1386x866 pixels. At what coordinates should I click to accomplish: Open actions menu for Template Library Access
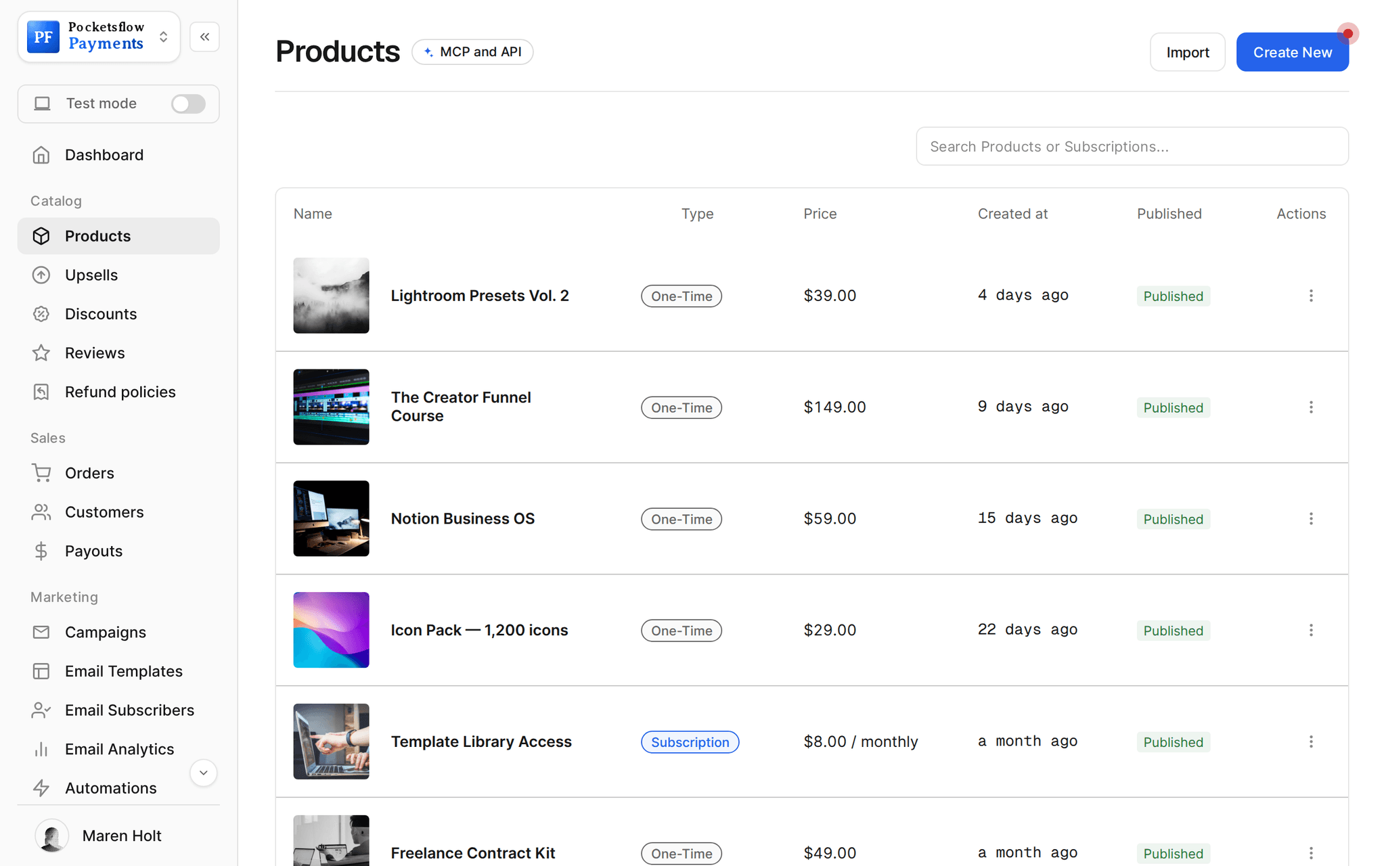coord(1311,742)
